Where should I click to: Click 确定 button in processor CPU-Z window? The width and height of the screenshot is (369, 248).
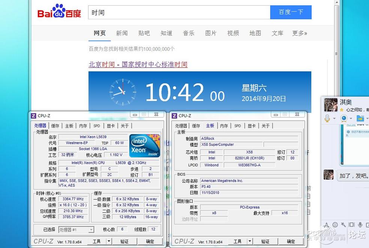tap(150, 241)
